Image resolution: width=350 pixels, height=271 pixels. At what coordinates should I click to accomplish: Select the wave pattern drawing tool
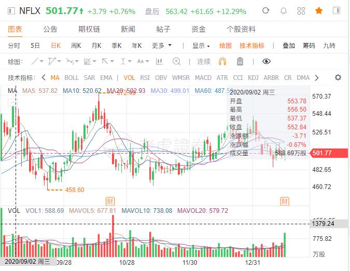69,61
